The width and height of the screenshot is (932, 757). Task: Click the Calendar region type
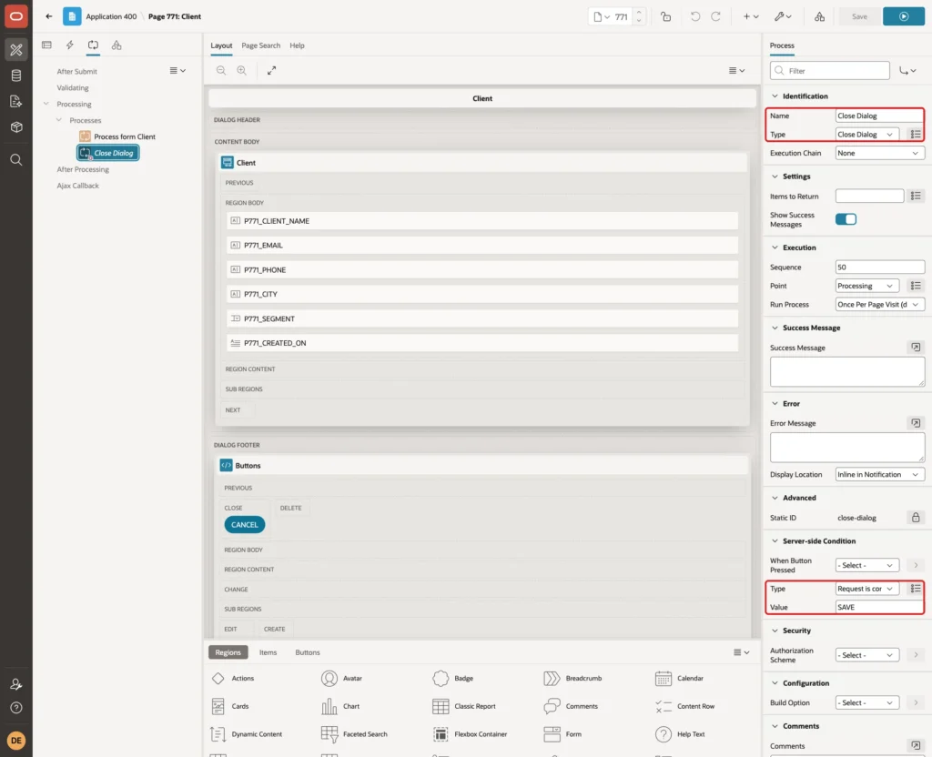click(679, 678)
